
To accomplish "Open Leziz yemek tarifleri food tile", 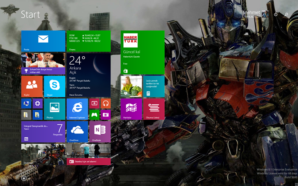I will 154,87.
